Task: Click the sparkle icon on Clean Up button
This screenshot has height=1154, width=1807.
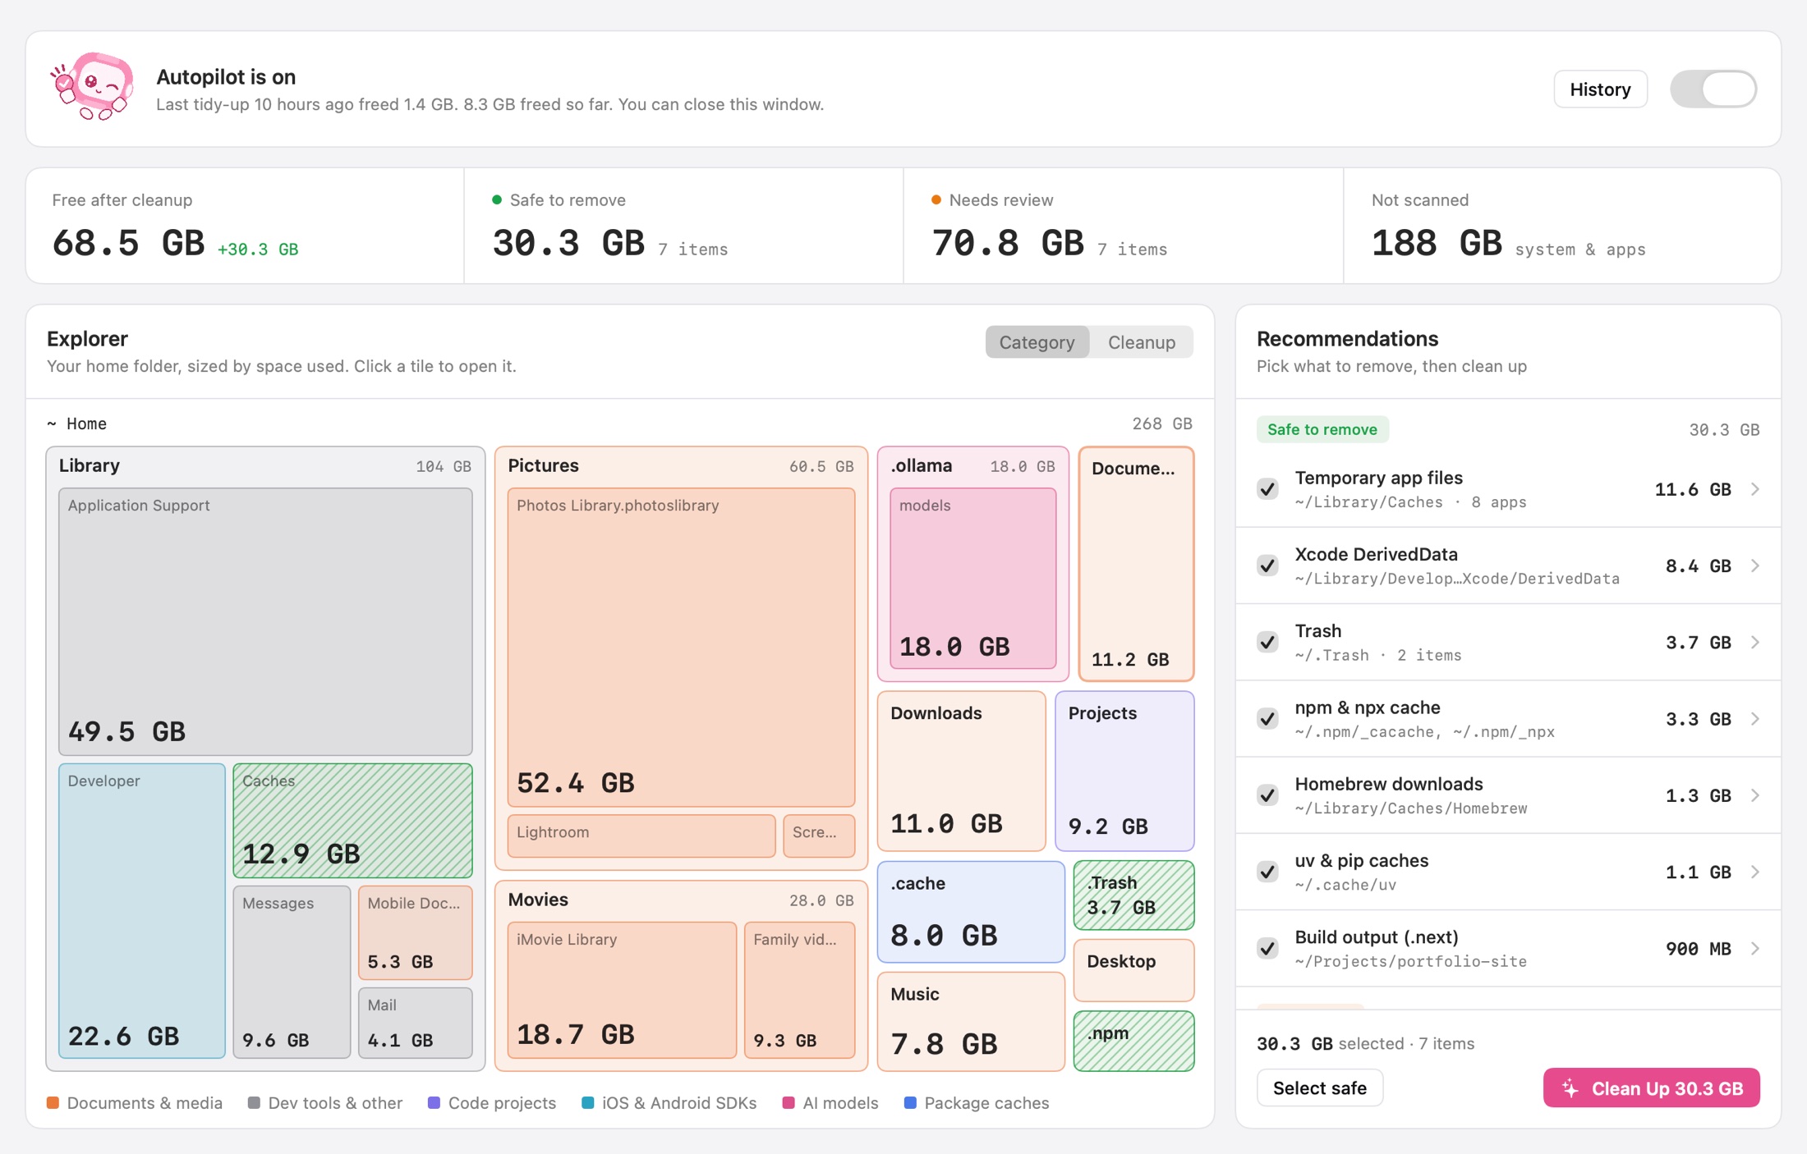Action: [x=1570, y=1088]
